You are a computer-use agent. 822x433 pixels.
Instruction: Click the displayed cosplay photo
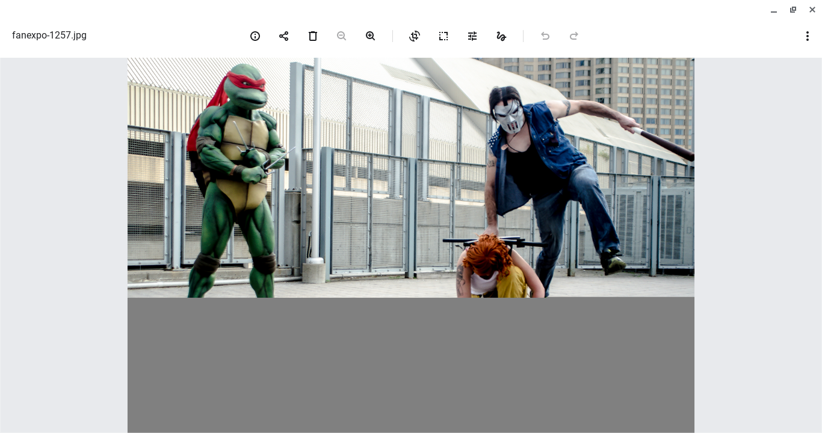411,177
